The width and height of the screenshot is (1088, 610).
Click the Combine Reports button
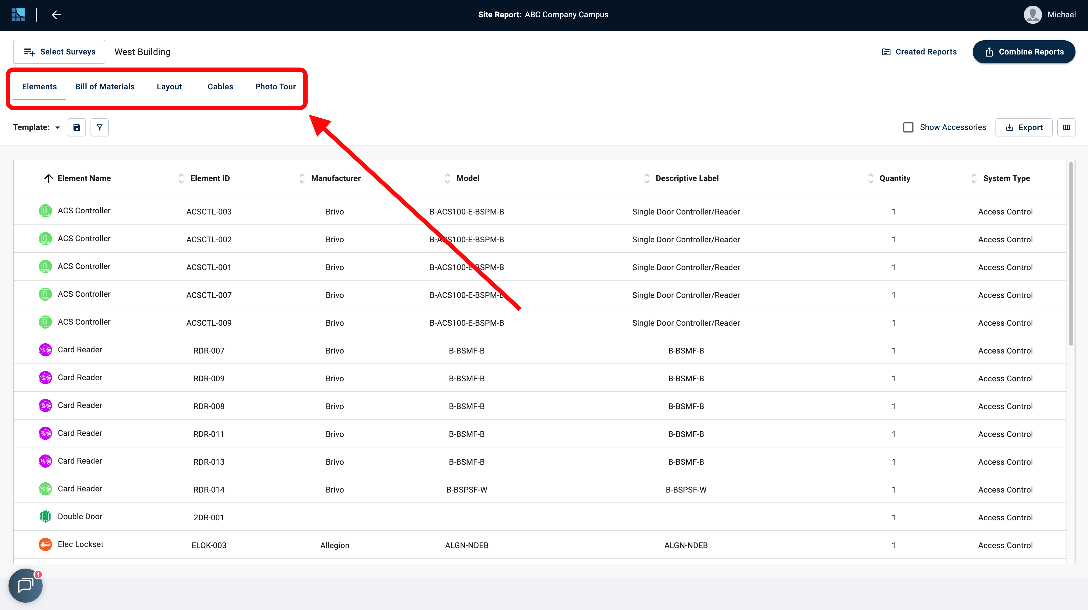[1024, 52]
